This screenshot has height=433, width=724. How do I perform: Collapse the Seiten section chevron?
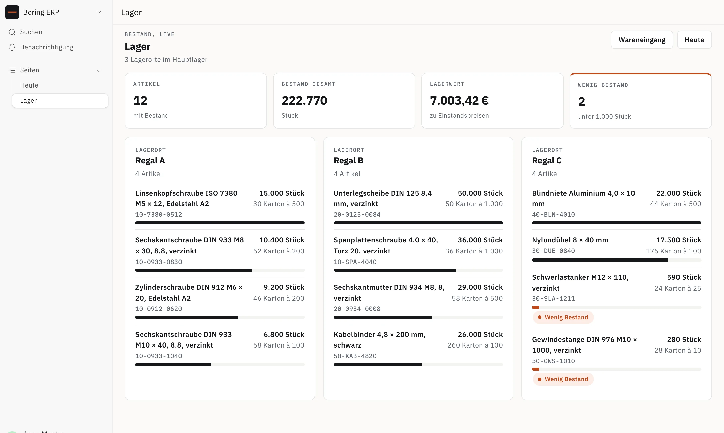(99, 71)
